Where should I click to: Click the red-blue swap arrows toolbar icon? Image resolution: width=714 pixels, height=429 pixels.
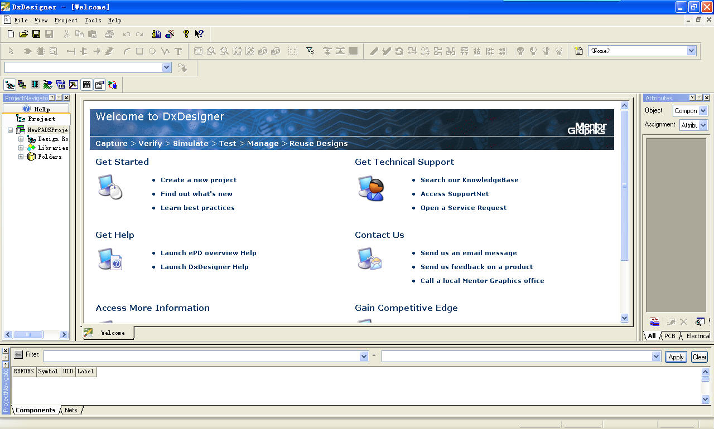[113, 85]
